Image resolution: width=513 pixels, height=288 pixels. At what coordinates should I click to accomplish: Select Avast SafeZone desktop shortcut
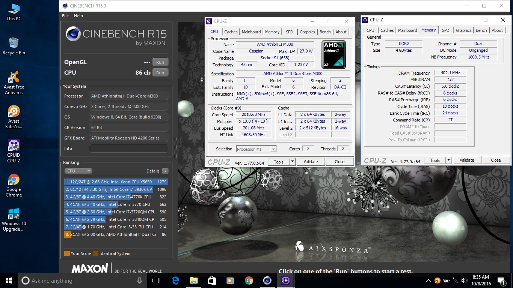[14, 117]
